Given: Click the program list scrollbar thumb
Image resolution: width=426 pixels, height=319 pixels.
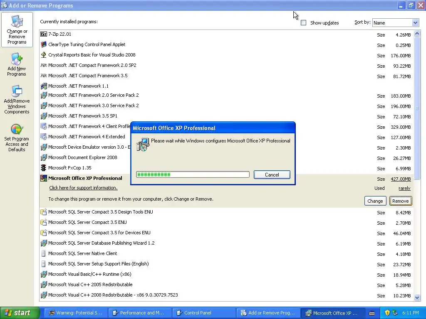Looking at the screenshot, I should pyautogui.click(x=417, y=108).
